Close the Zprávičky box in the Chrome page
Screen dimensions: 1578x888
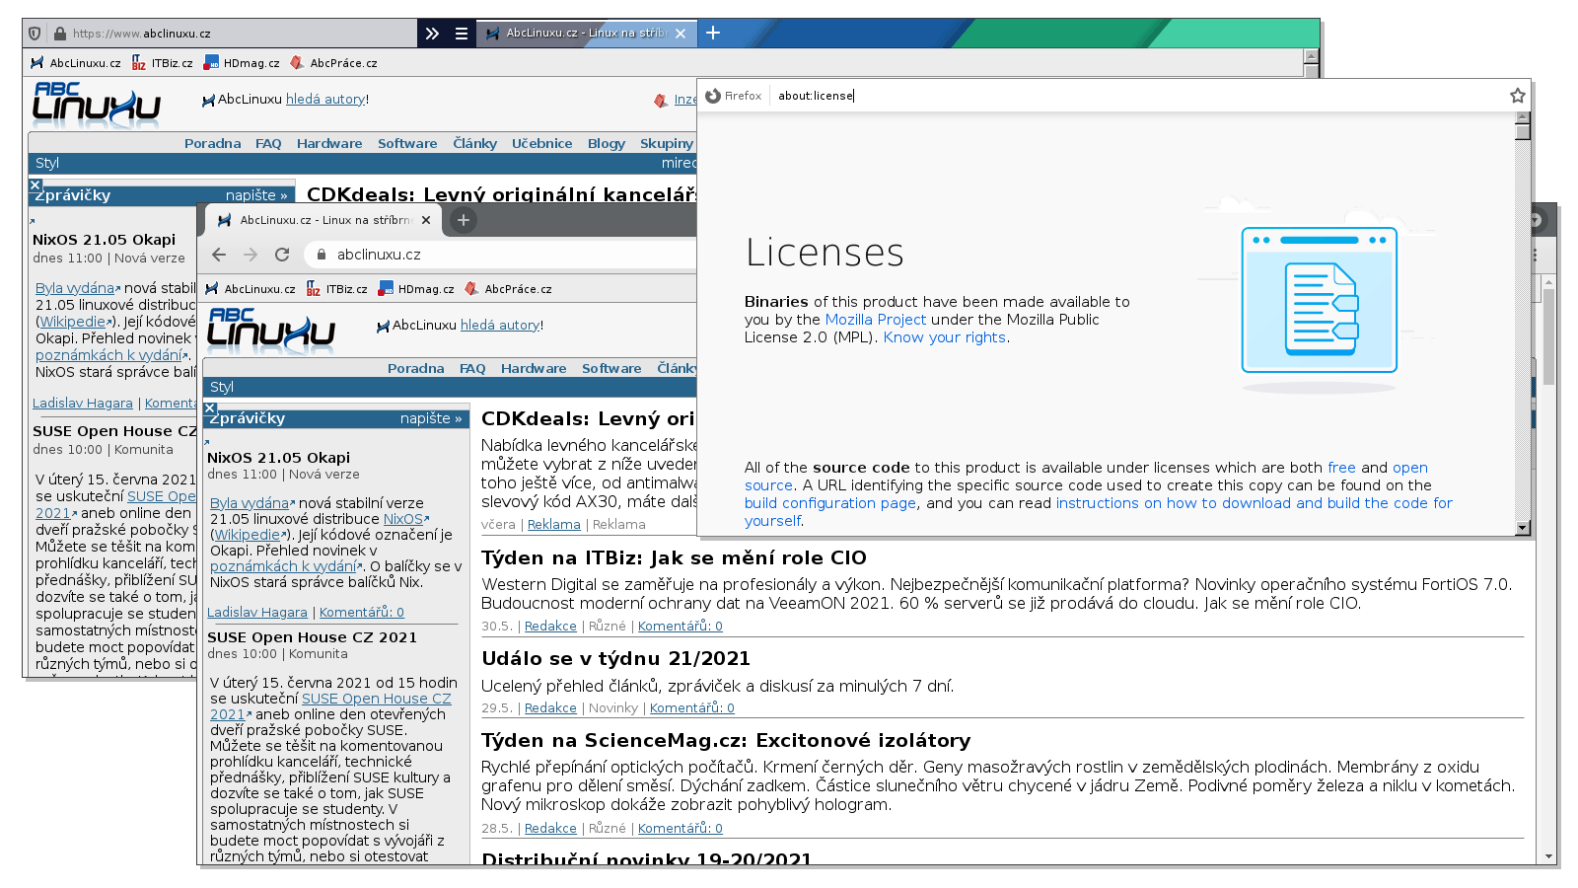coord(210,407)
